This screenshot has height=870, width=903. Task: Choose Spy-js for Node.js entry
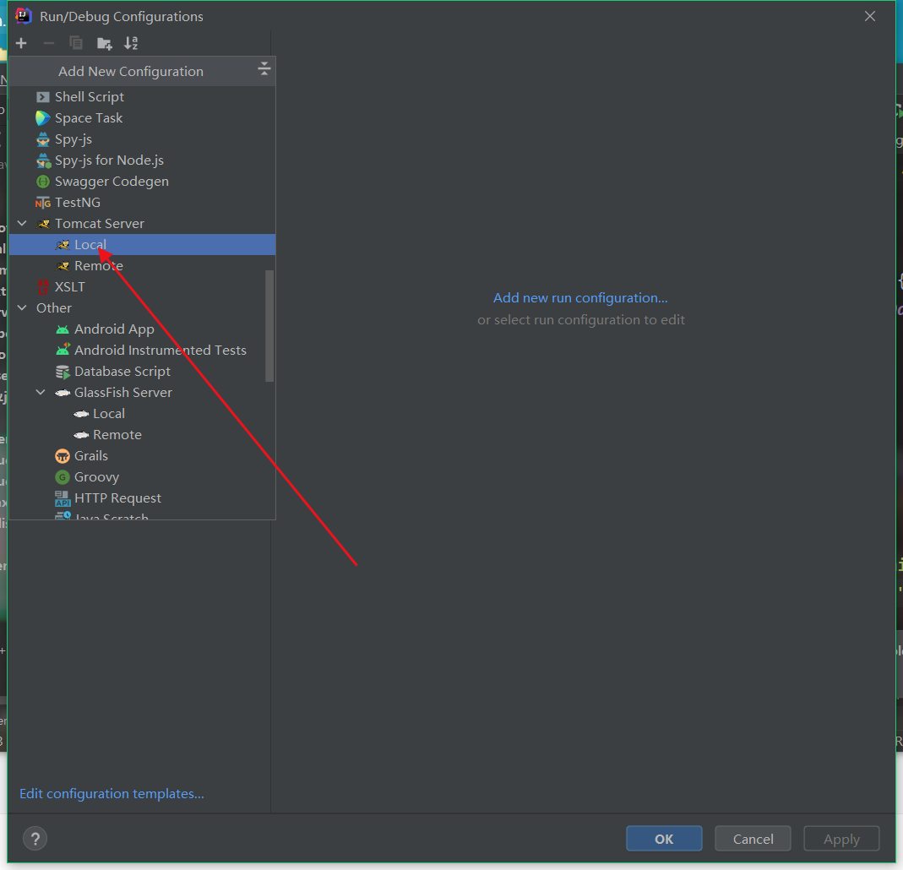tap(142, 160)
